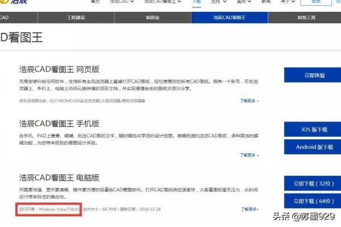Screen dimensions: 341x227
Task: Expand the 浩辰CAD menu in top navigation
Action: [122, 2]
